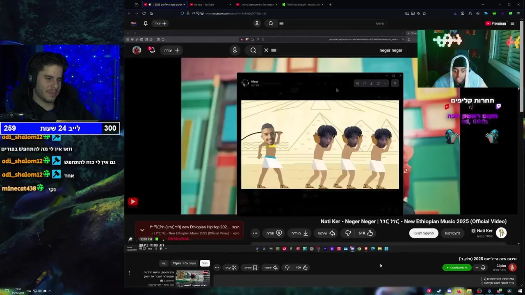Click the להצטרפות join button

click(x=452, y=233)
